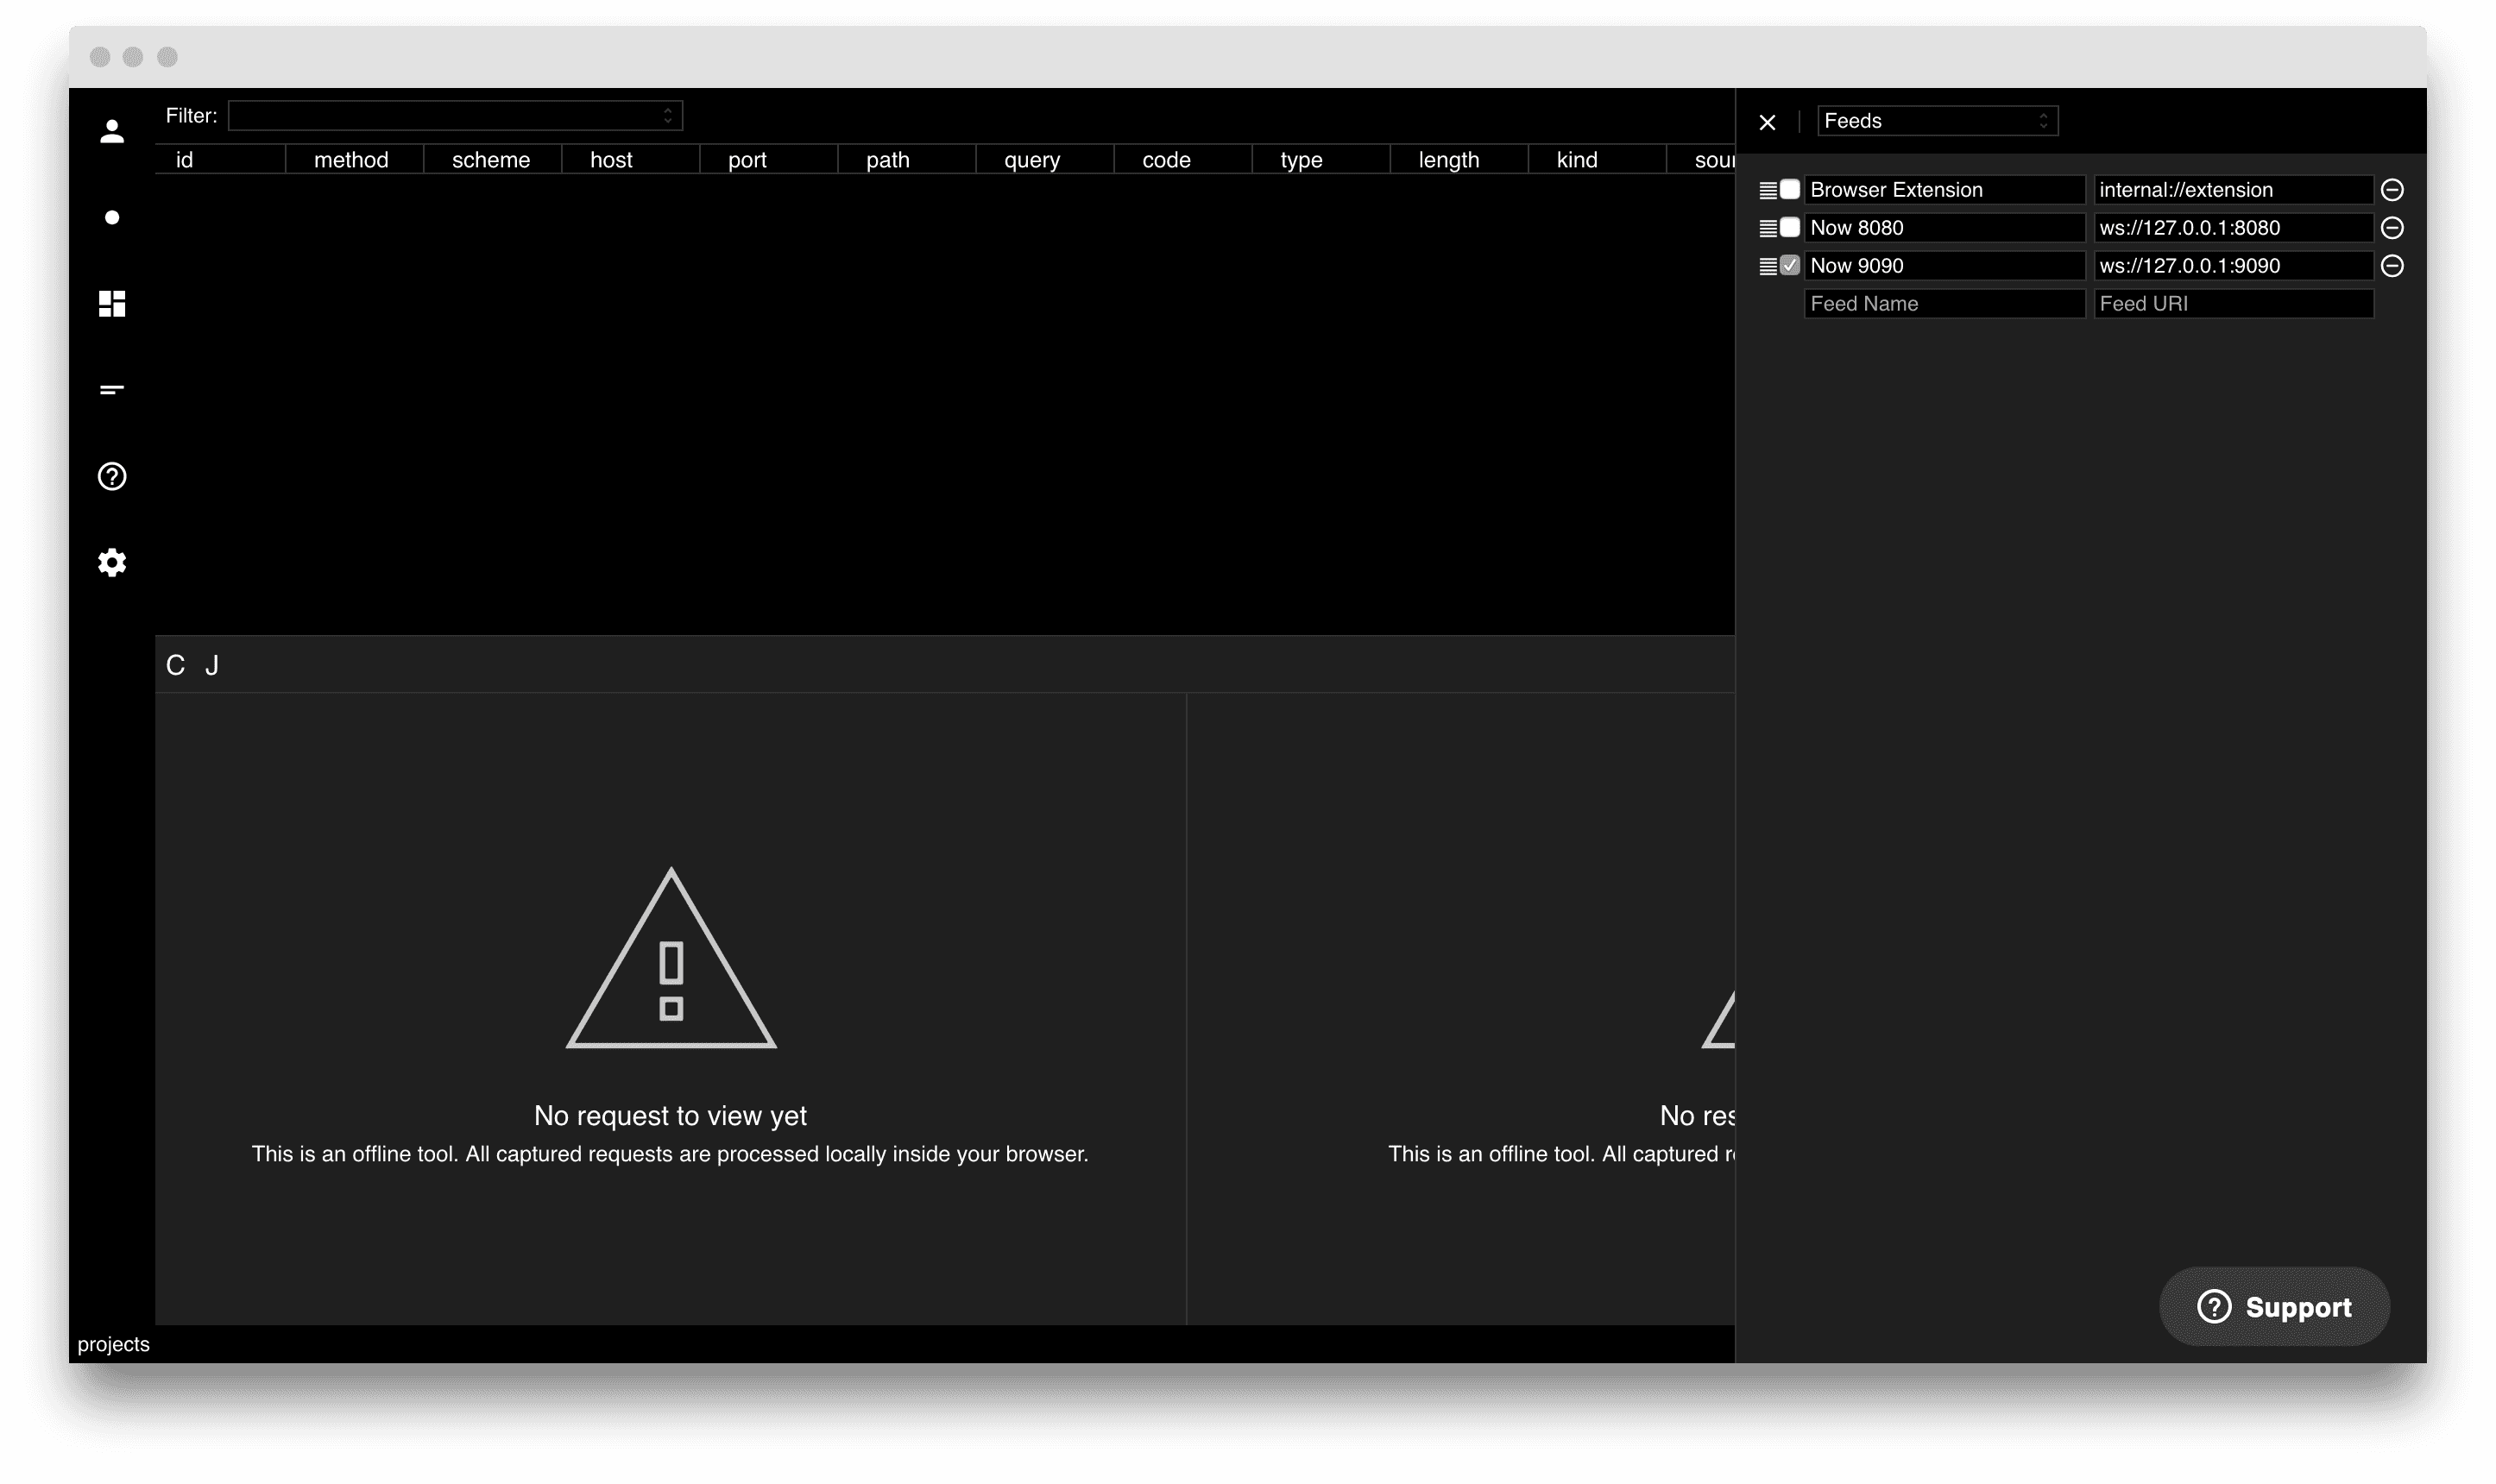2496x1484 pixels.
Task: Click the record dot icon in sidebar
Action: tap(112, 217)
